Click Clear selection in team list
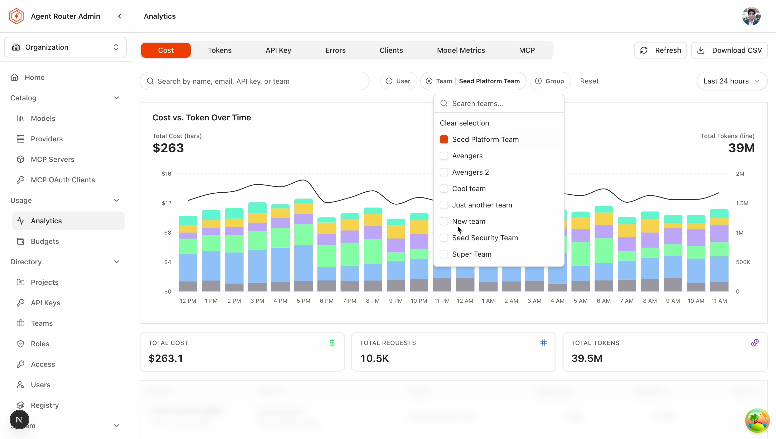The width and height of the screenshot is (776, 439). tap(464, 123)
